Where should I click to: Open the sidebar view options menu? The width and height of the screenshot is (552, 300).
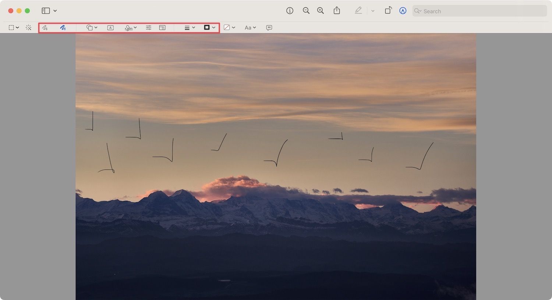(55, 11)
